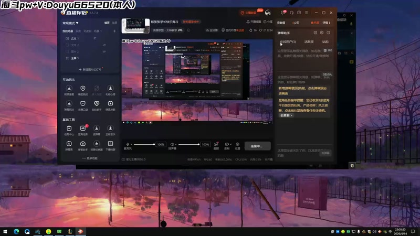The height and width of the screenshot is (236, 420).
Task: Click the 录制 record icon
Action: coord(227,144)
